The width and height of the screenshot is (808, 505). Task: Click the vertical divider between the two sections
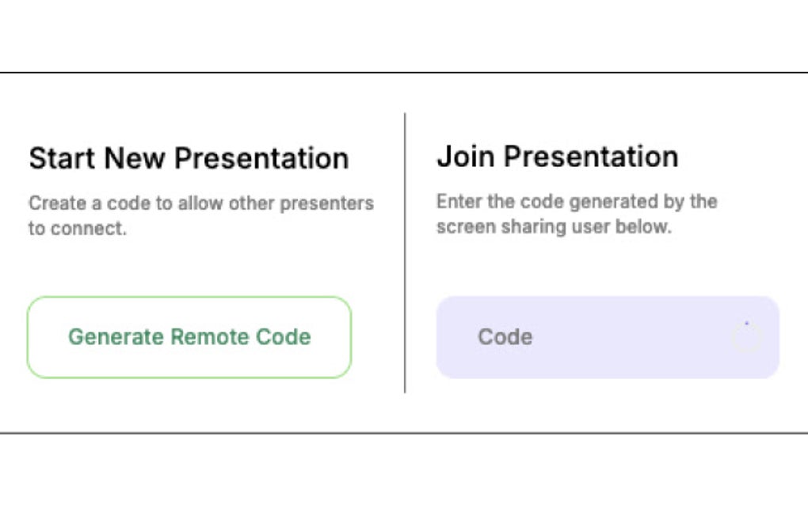(x=405, y=253)
